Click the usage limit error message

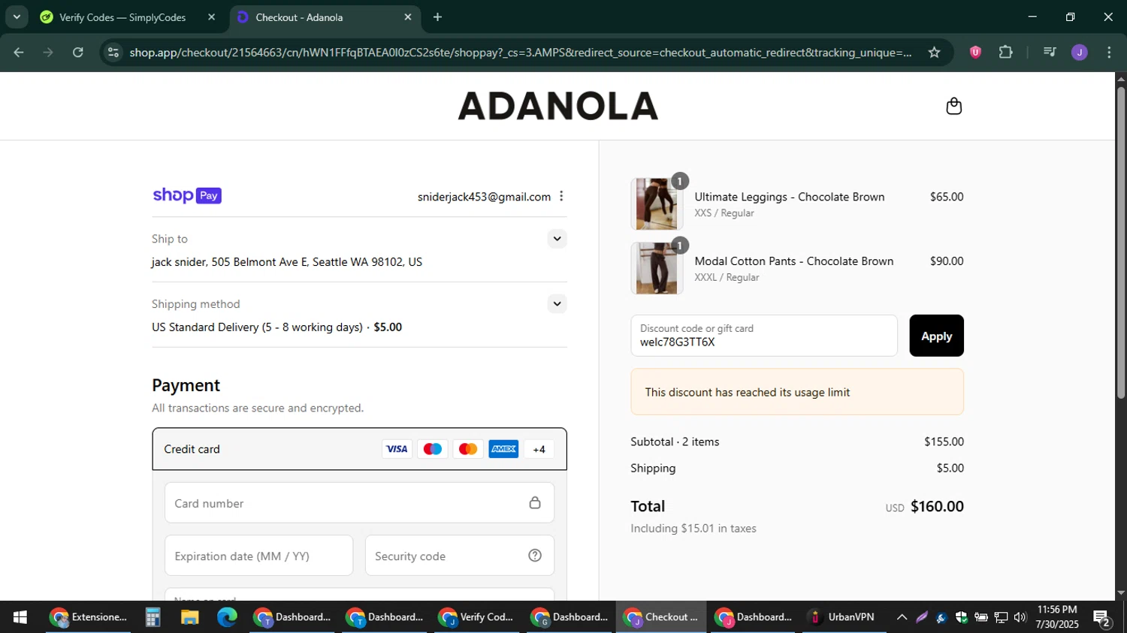(797, 392)
